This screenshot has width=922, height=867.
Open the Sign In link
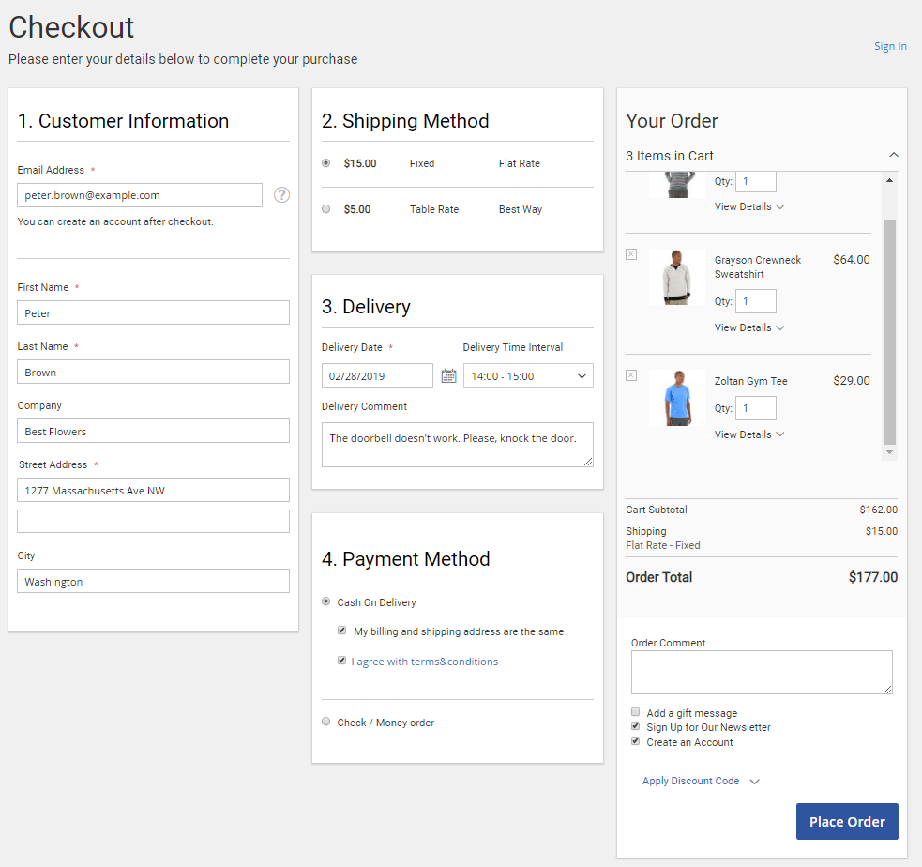point(889,46)
